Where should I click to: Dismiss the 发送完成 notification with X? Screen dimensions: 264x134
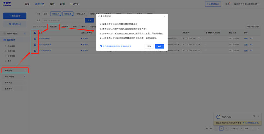pos(258,116)
